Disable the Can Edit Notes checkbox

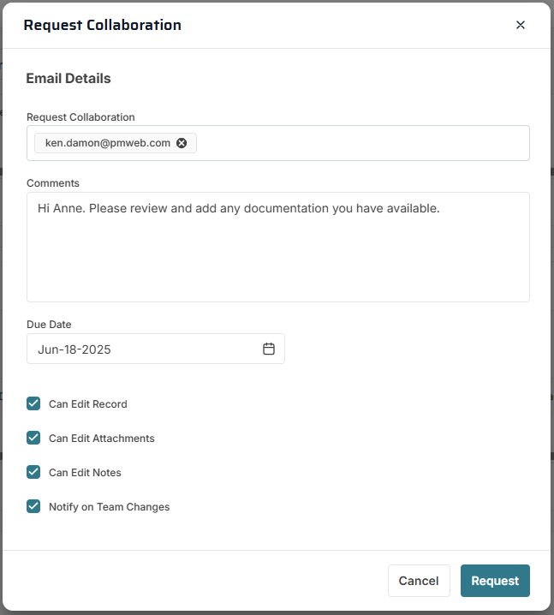pyautogui.click(x=34, y=472)
